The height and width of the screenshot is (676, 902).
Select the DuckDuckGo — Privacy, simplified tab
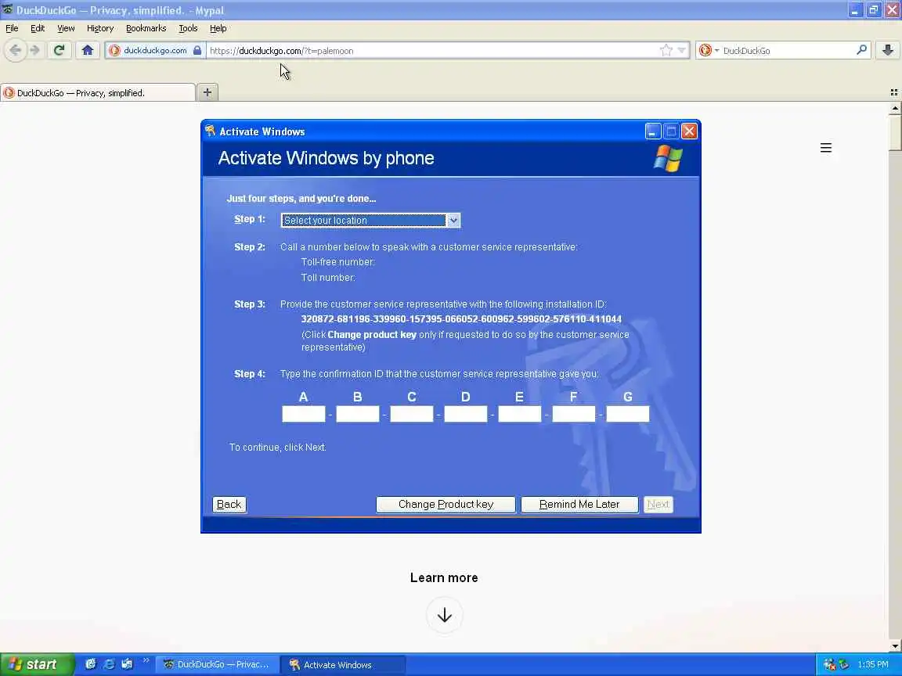(98, 92)
